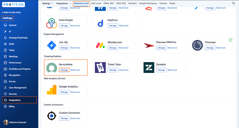Click the Tasks clipboard icon

coord(5,50)
